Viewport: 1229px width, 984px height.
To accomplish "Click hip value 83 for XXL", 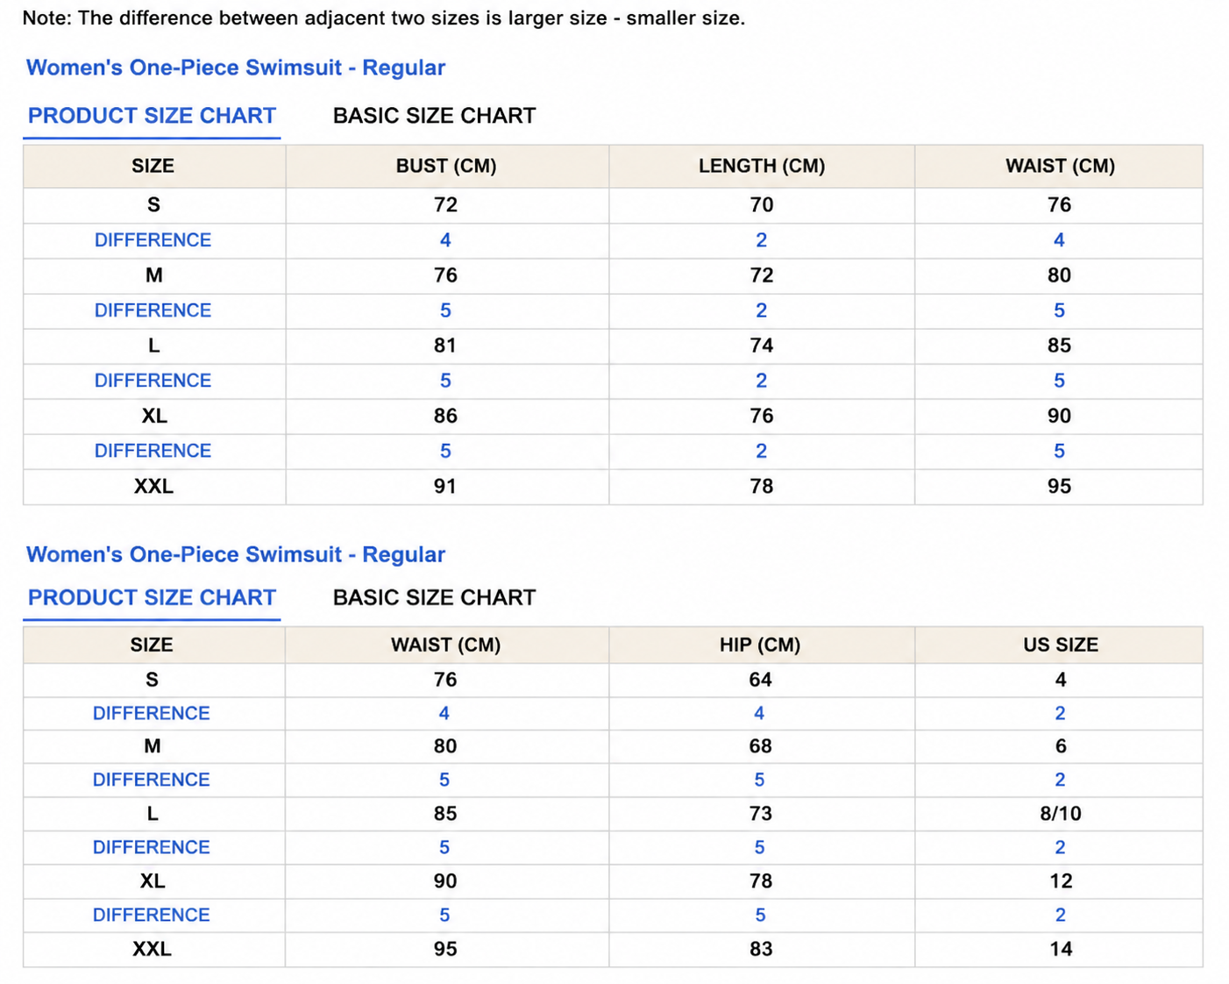I will (x=761, y=949).
